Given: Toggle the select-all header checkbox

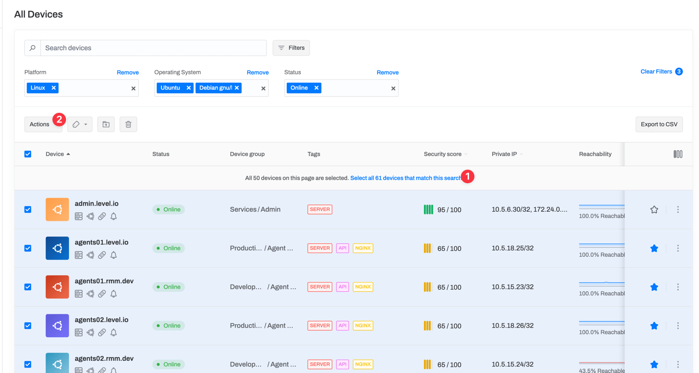Looking at the screenshot, I should [28, 154].
